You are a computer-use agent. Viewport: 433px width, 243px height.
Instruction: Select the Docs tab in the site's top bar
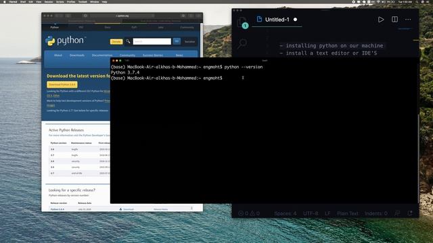click(x=108, y=27)
